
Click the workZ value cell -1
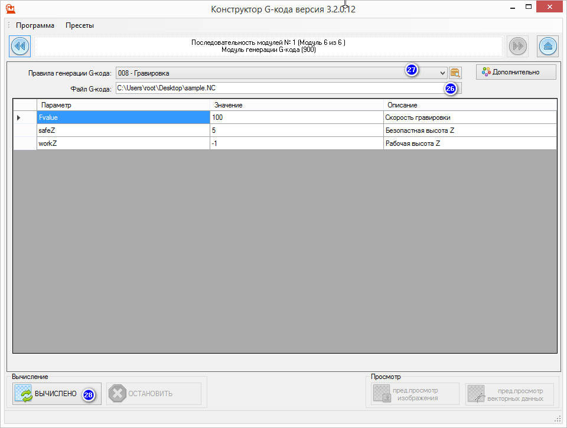[x=296, y=143]
